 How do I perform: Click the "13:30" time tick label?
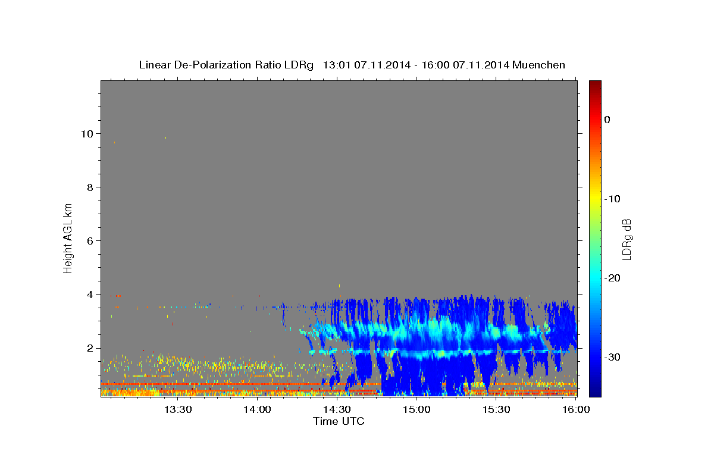tap(177, 409)
